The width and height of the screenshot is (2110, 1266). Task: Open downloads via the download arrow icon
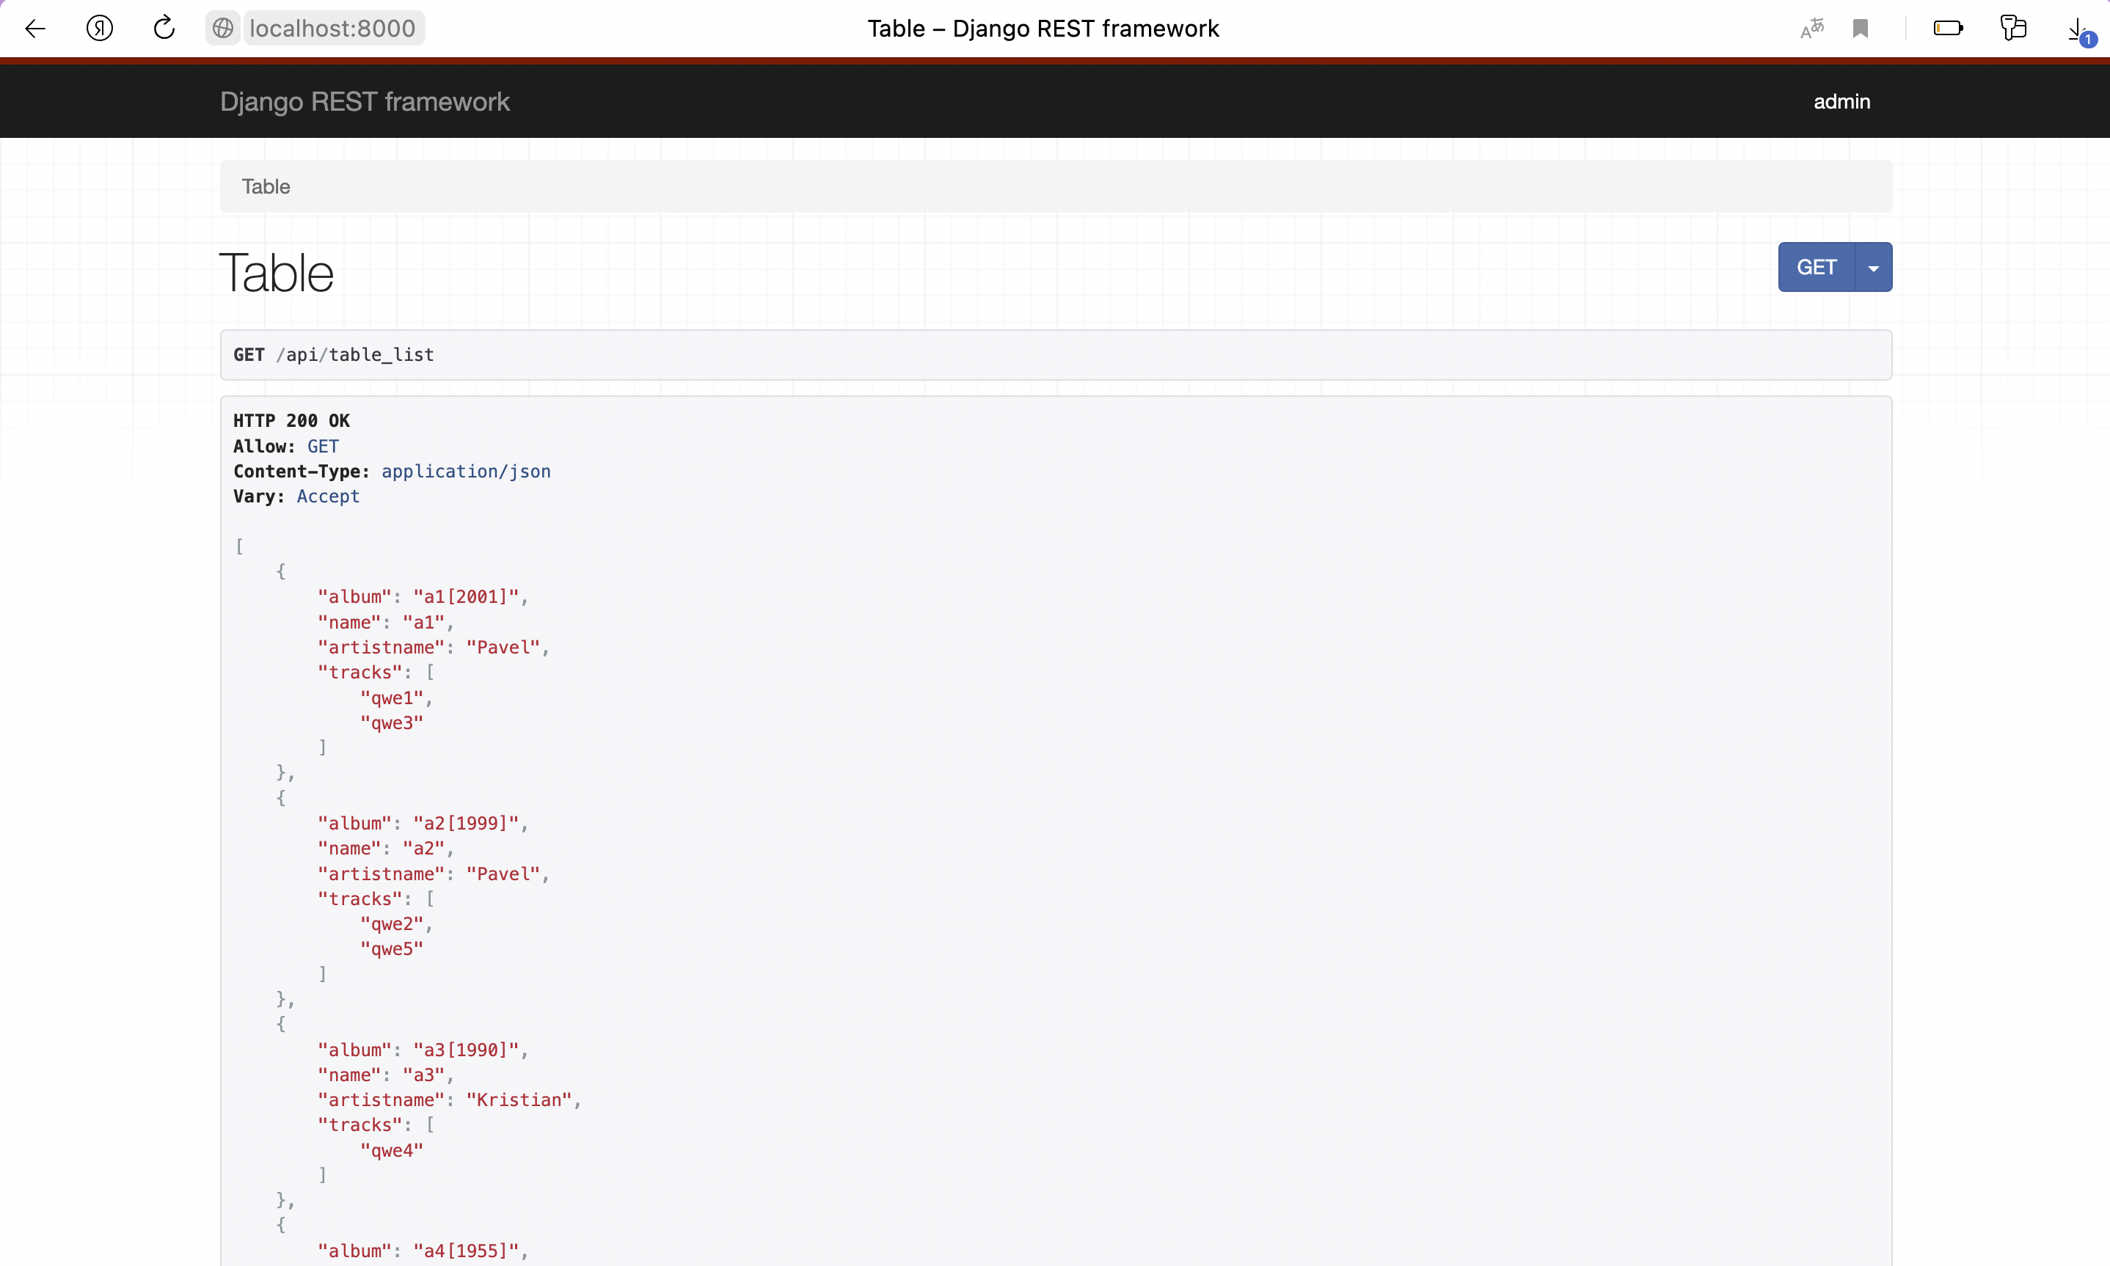click(x=2076, y=26)
